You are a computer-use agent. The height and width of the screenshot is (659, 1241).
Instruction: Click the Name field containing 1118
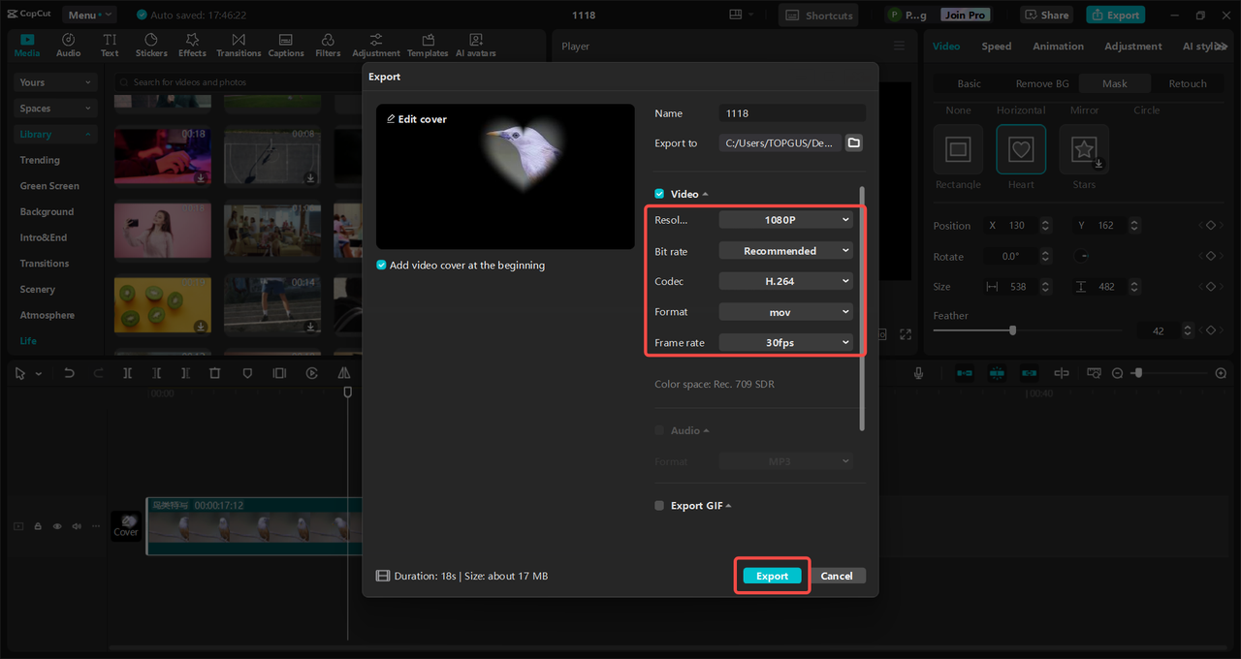[792, 113]
